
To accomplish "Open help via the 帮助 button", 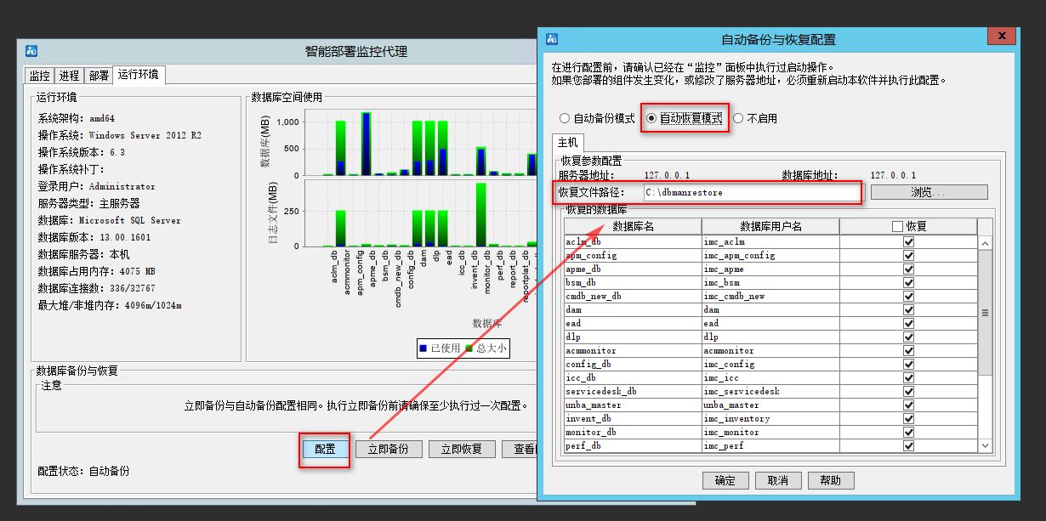I will pos(831,480).
